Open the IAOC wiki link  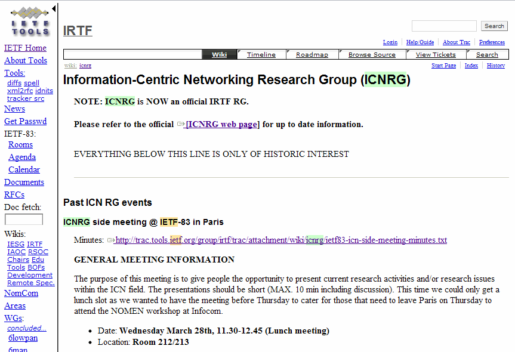click(17, 252)
